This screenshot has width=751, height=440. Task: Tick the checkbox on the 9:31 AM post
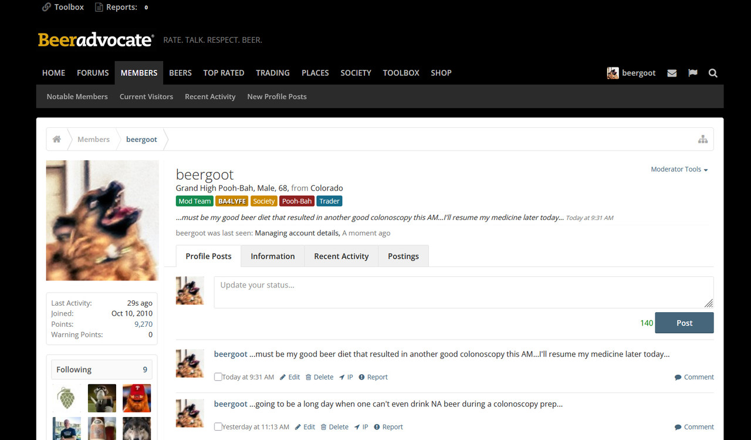(x=218, y=377)
